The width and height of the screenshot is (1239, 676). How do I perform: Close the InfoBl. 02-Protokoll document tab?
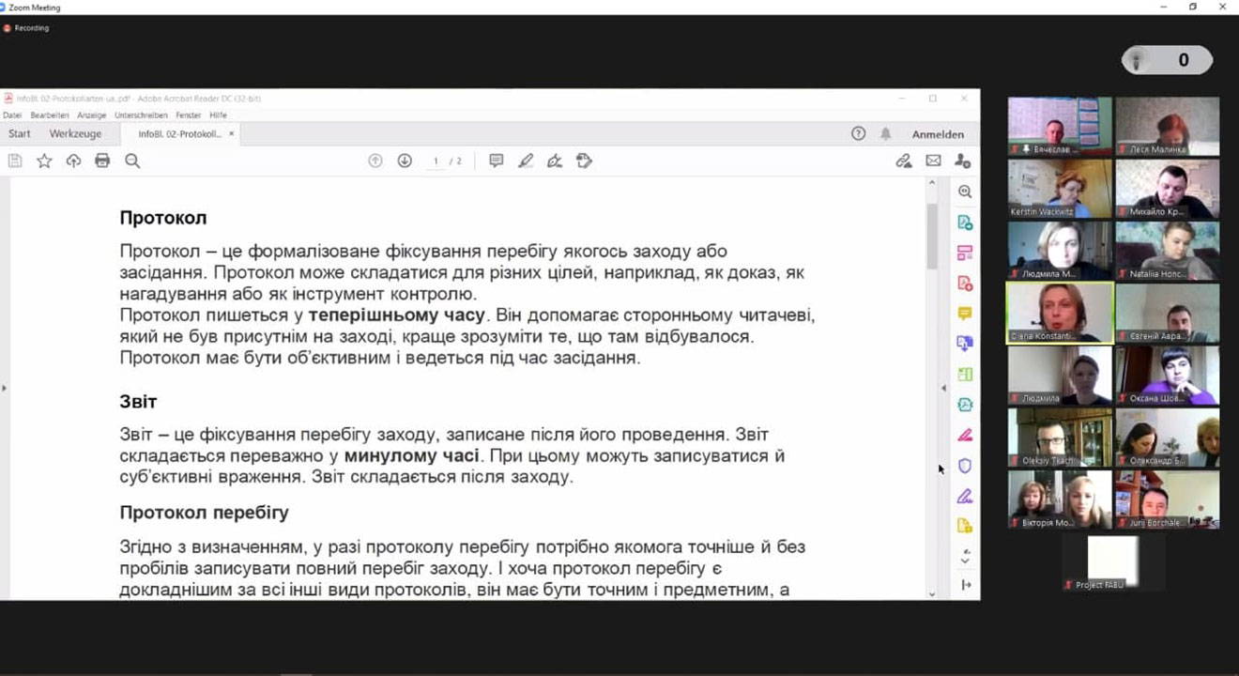232,134
